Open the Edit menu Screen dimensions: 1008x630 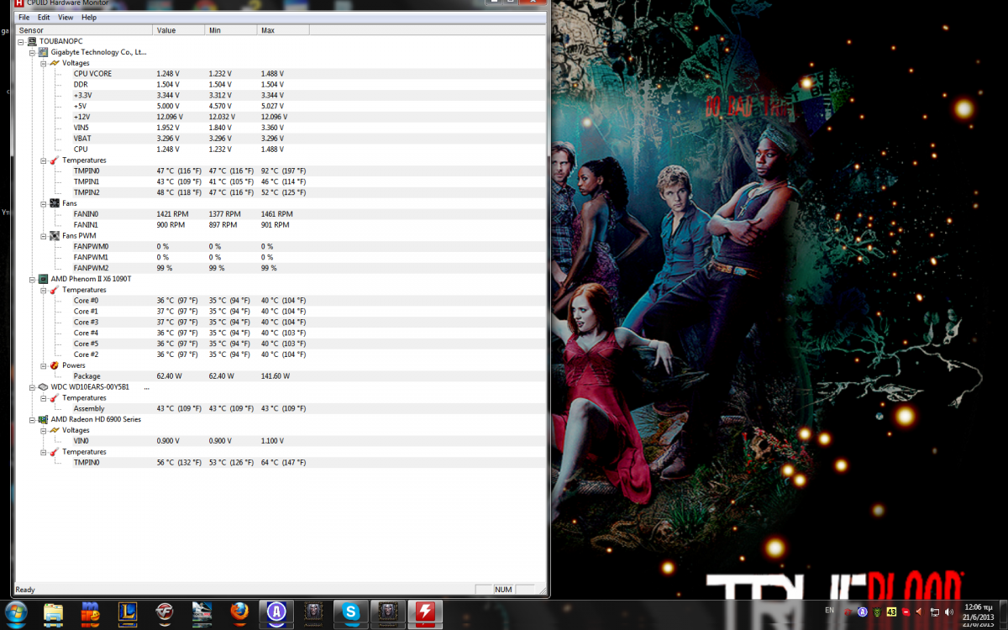(x=44, y=17)
